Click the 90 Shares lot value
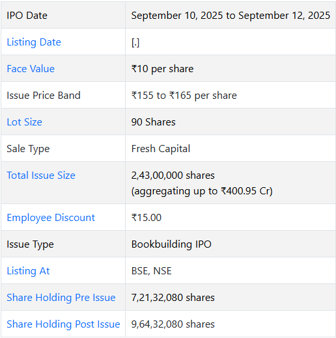The image size is (336, 338). point(154,122)
